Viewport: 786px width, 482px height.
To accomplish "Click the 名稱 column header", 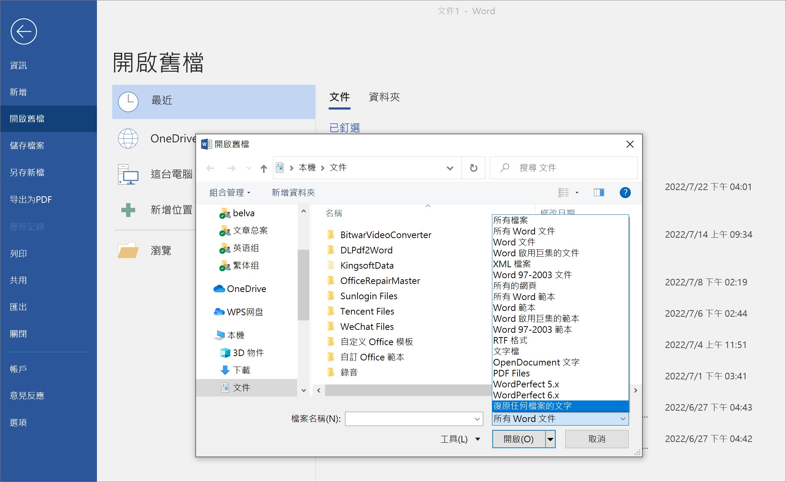I will tap(333, 214).
